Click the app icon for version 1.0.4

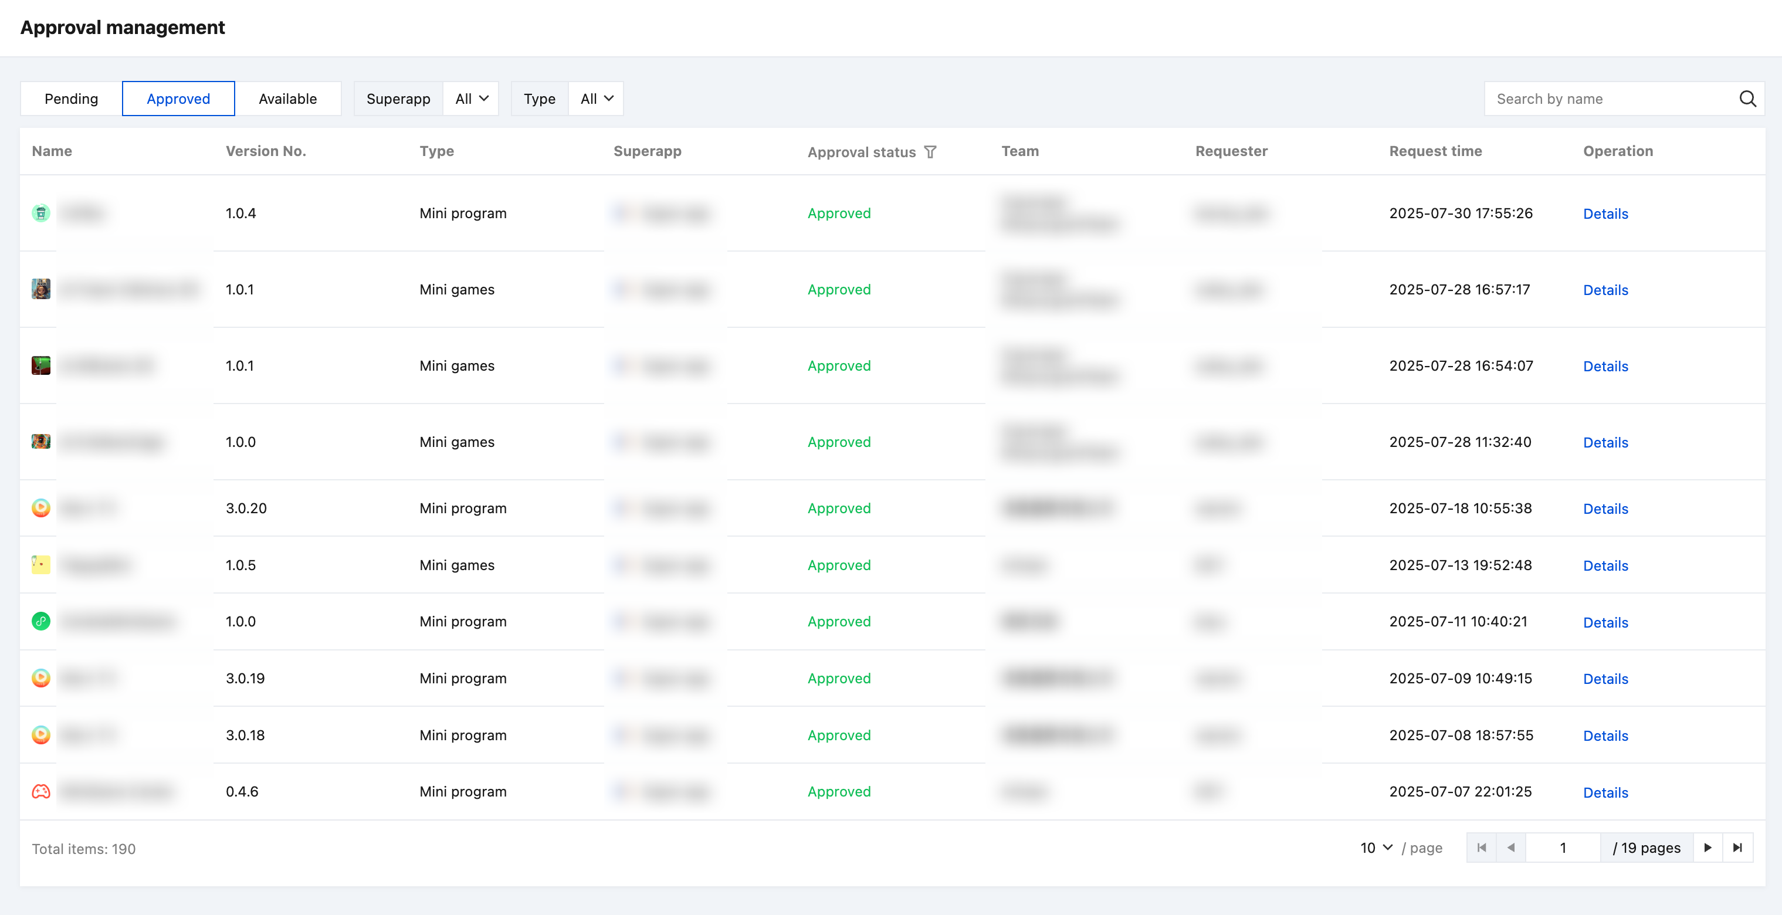(x=41, y=213)
